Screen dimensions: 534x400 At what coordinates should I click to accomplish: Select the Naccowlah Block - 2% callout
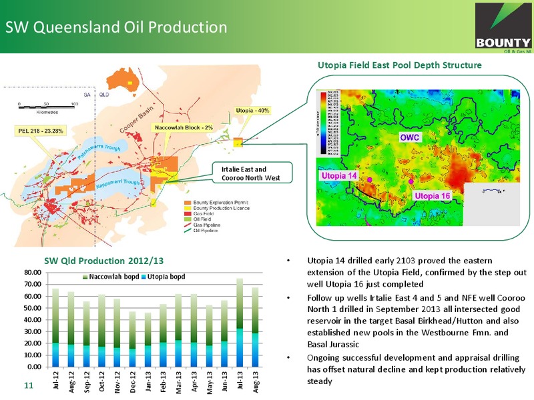pyautogui.click(x=184, y=128)
